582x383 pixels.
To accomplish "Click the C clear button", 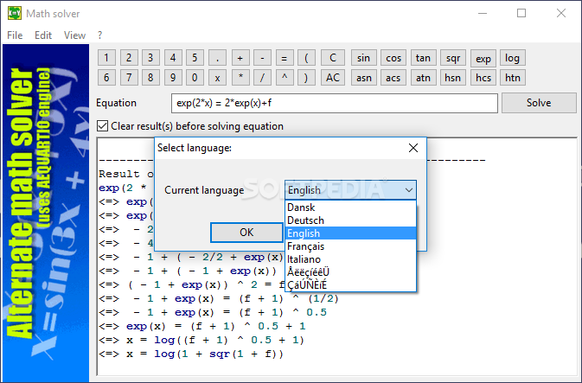I will coord(333,58).
